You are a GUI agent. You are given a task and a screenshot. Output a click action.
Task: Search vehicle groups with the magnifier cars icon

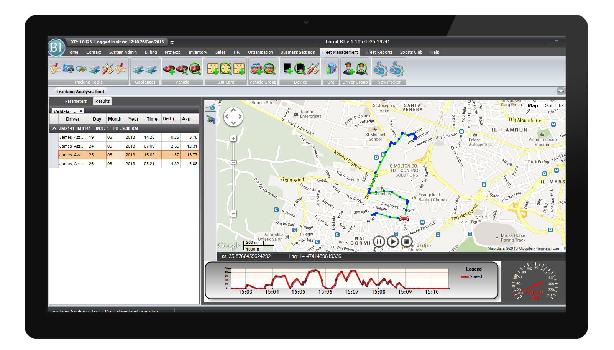click(x=269, y=69)
